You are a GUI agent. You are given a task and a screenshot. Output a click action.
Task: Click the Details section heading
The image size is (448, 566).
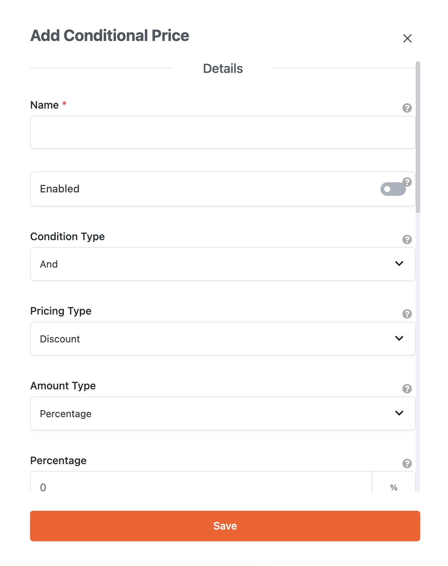click(x=223, y=69)
